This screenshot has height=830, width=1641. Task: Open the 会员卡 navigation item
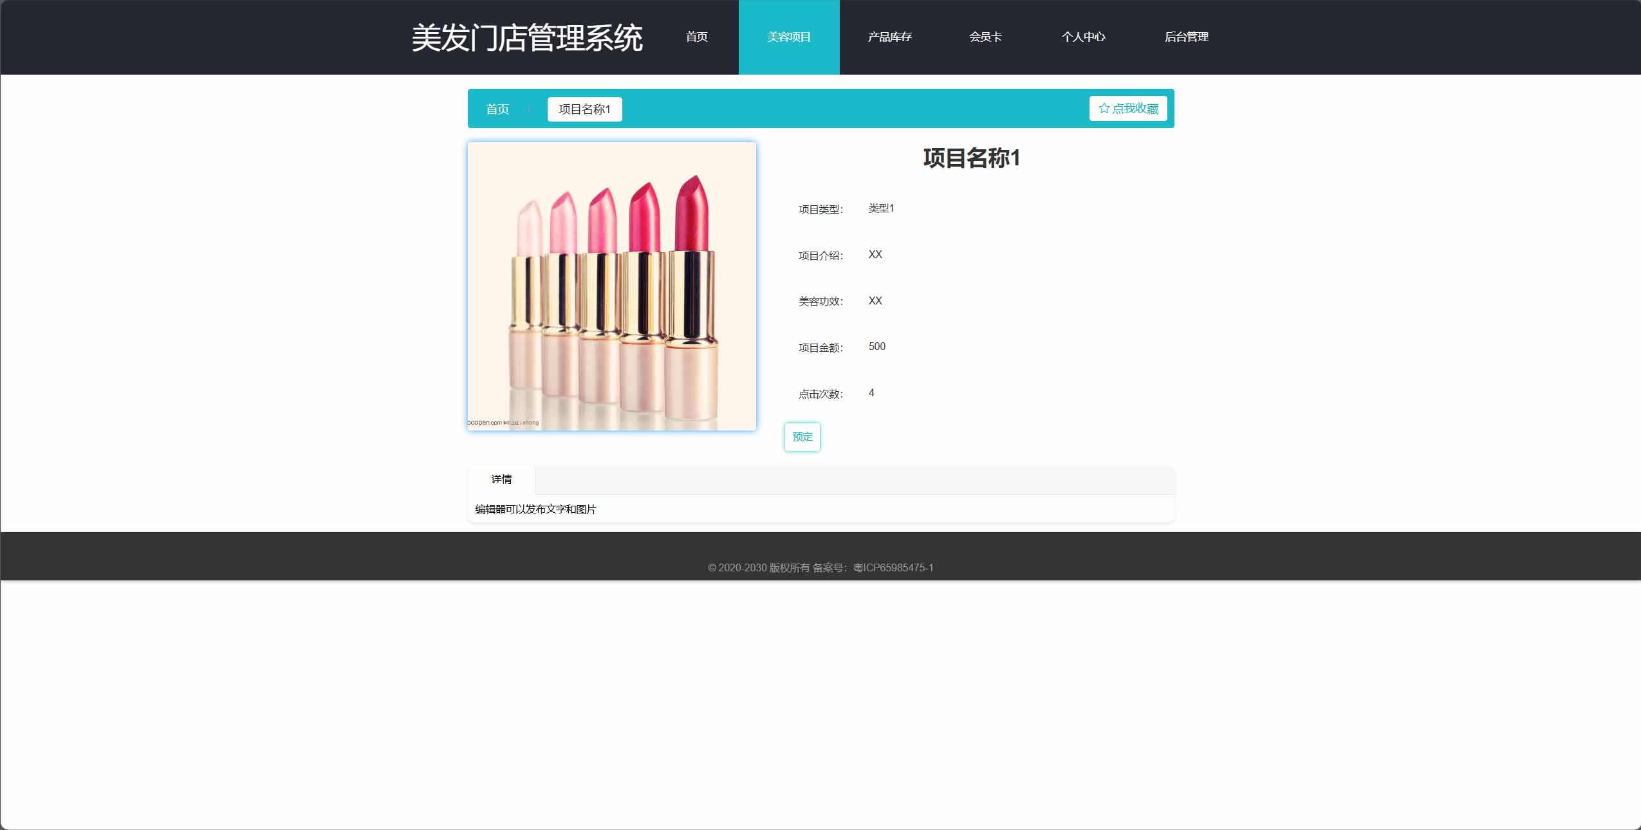tap(985, 37)
